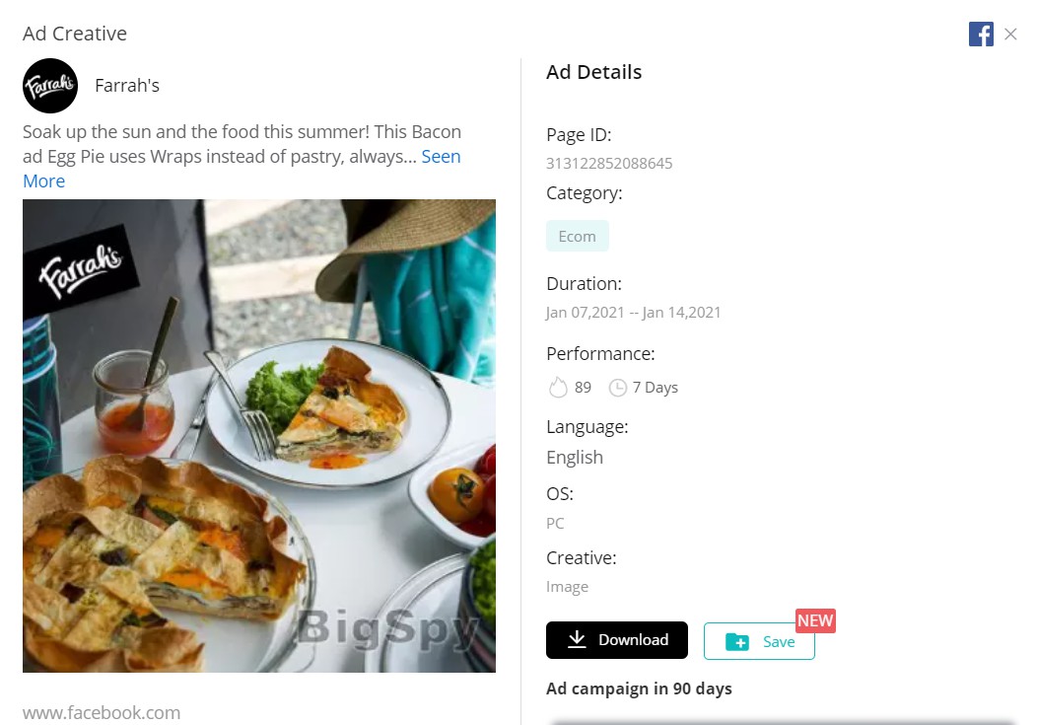This screenshot has width=1037, height=725.
Task: Open the Facebook platform icon
Action: (x=981, y=34)
